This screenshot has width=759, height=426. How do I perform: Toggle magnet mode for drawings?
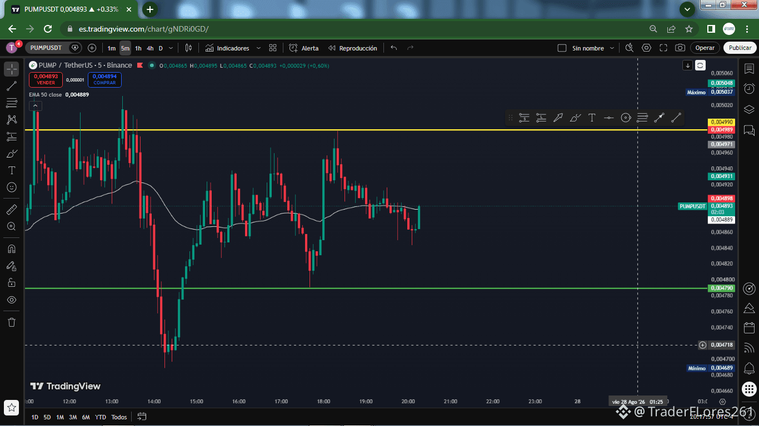pyautogui.click(x=12, y=248)
